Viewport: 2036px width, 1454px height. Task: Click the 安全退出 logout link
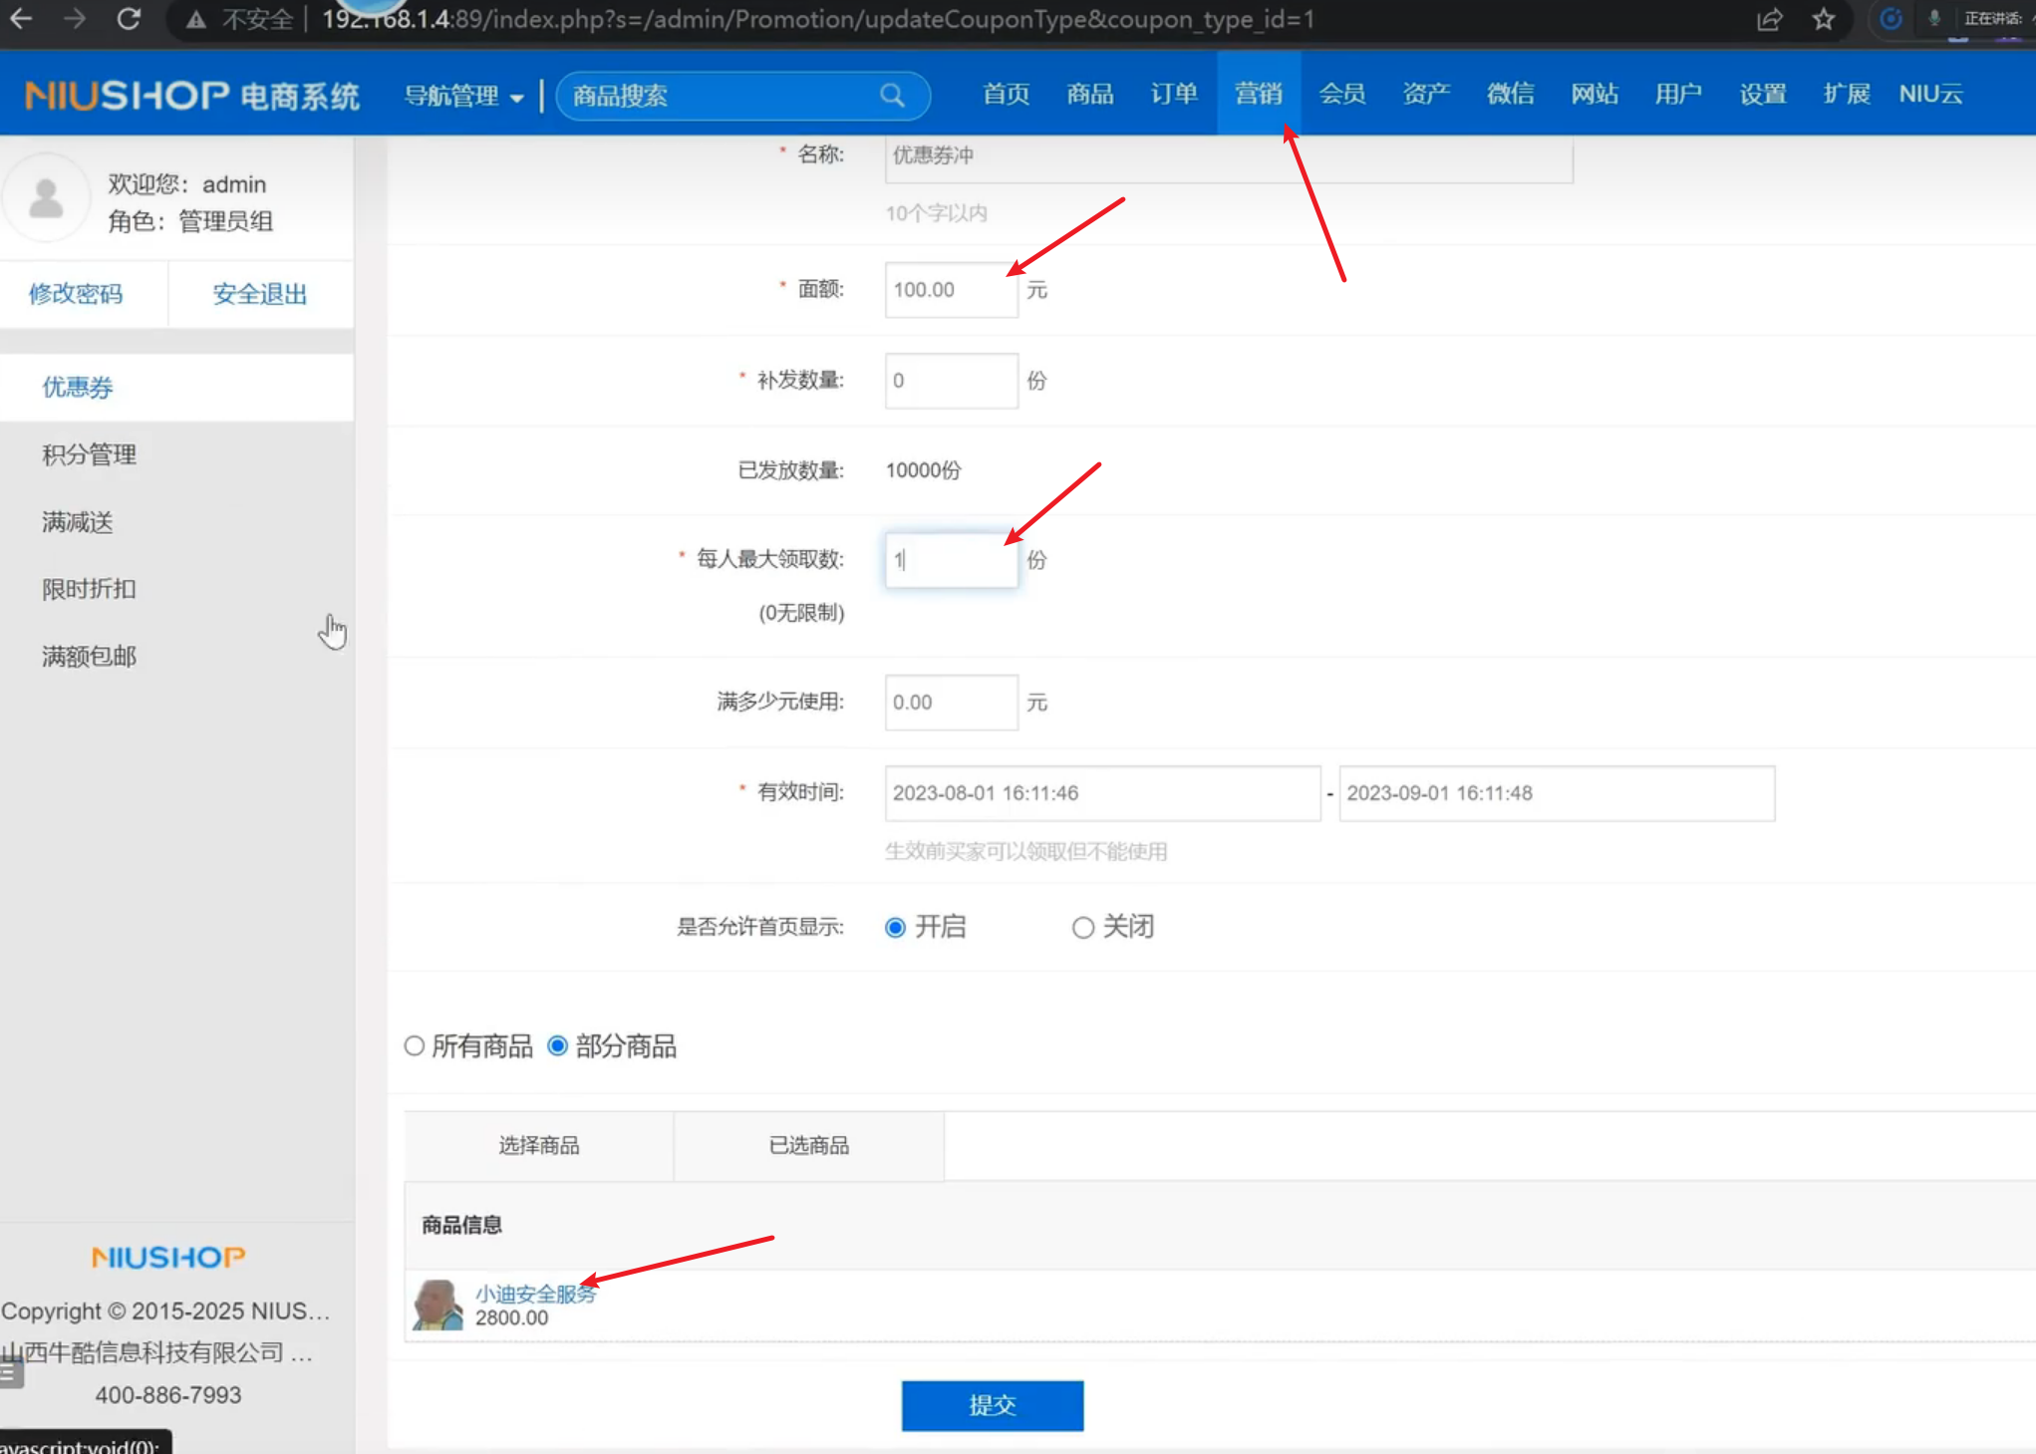259,294
